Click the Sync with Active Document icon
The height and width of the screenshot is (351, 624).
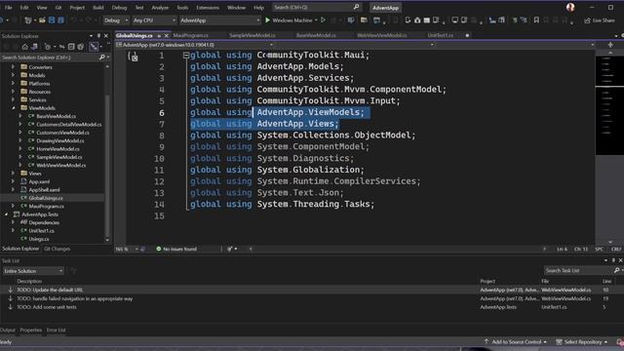(x=62, y=47)
